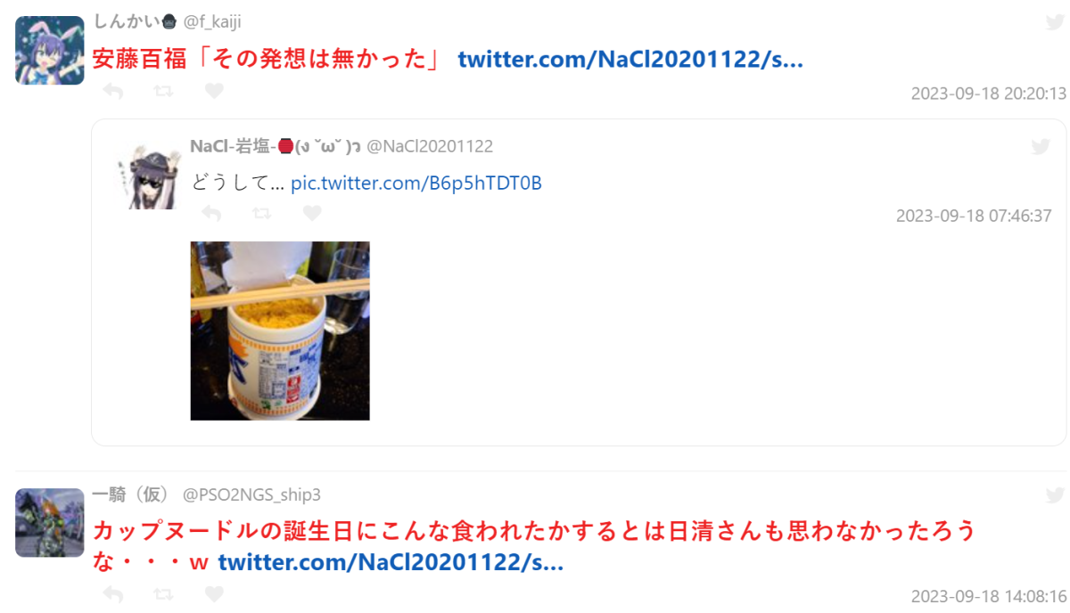
Task: Open Twitter bird icon on 一騎（仮） tweet
Action: [x=1055, y=495]
